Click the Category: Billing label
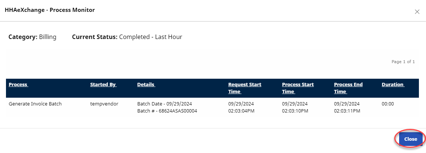The width and height of the screenshot is (426, 153). 32,37
